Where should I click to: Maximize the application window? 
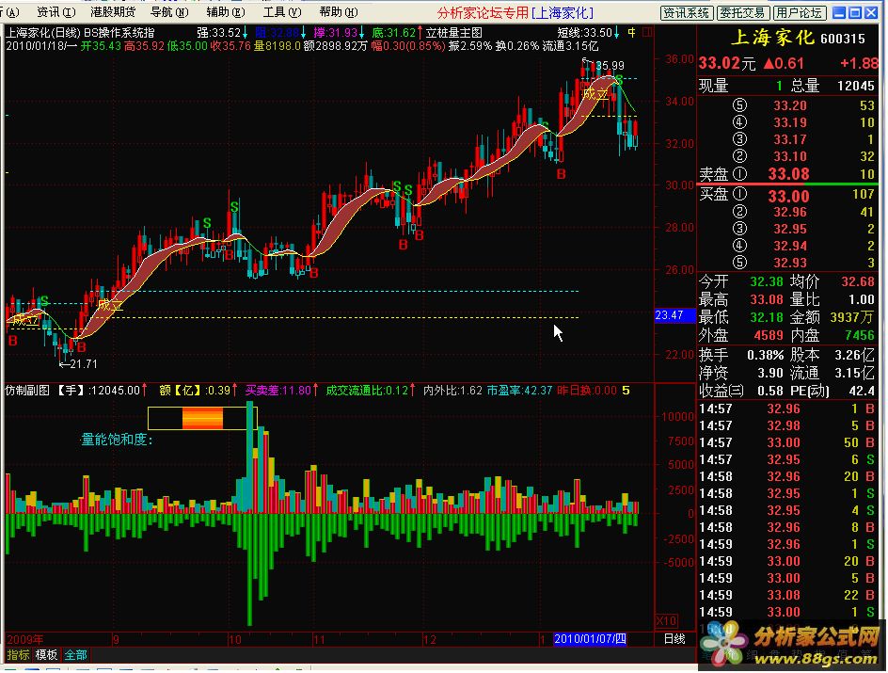[856, 12]
